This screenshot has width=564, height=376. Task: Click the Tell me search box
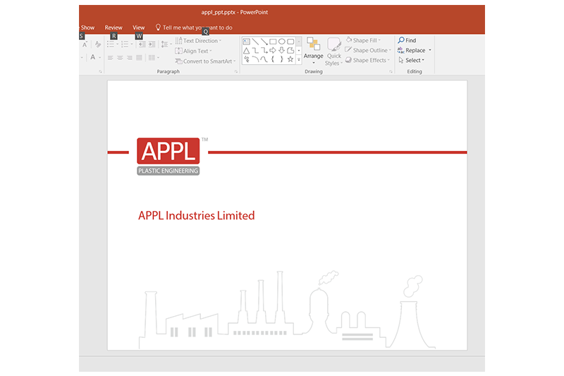(194, 28)
